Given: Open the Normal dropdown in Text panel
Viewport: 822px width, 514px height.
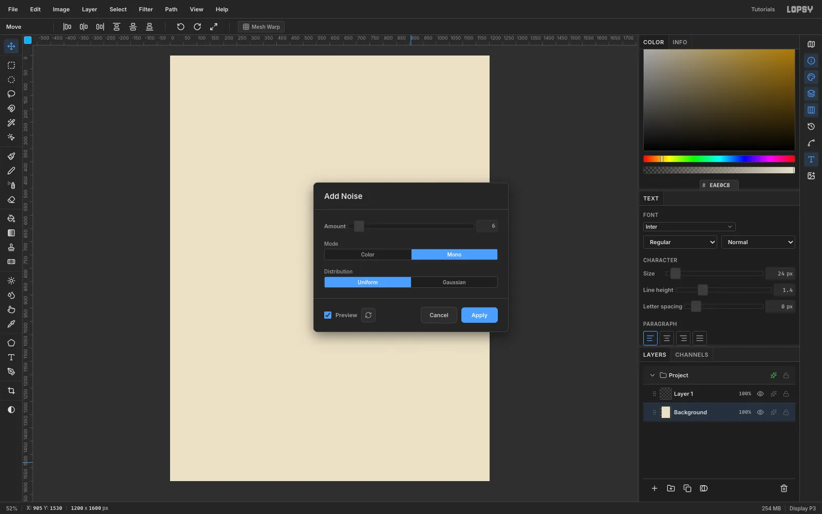Looking at the screenshot, I should pos(758,242).
